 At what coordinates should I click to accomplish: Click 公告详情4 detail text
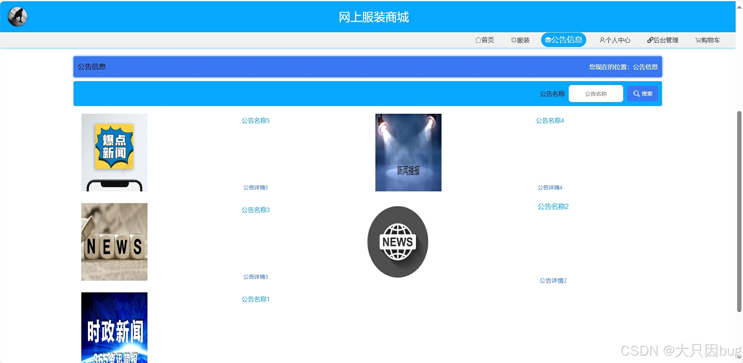tap(550, 188)
